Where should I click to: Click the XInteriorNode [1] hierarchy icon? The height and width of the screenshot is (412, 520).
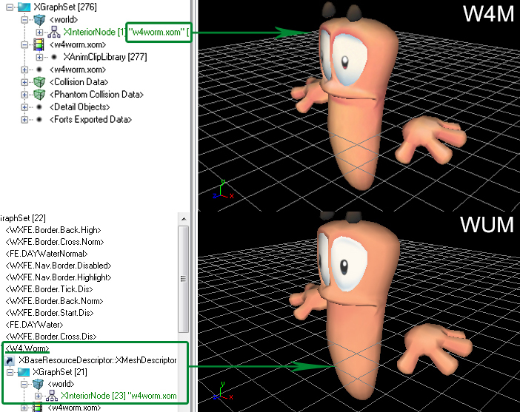point(54,32)
